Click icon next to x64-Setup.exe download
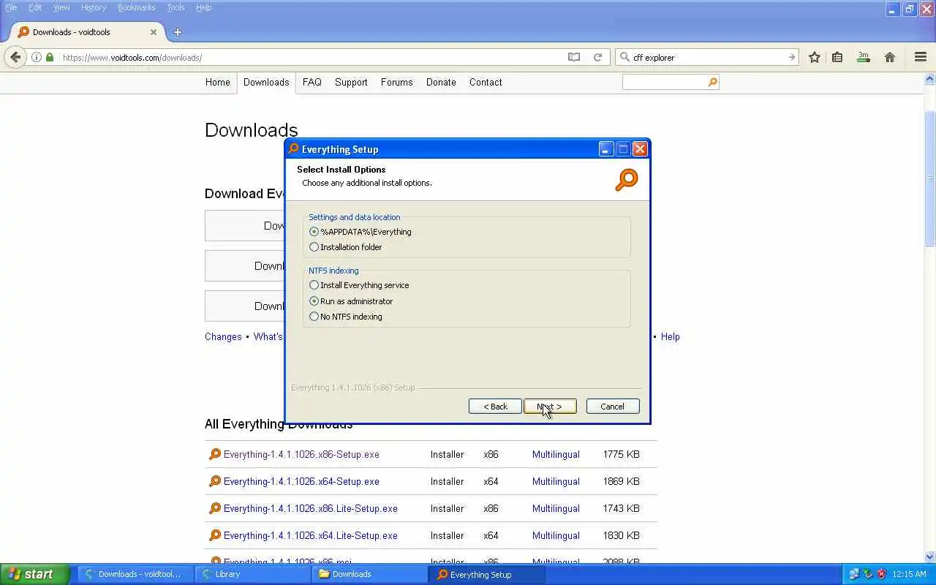 (214, 481)
